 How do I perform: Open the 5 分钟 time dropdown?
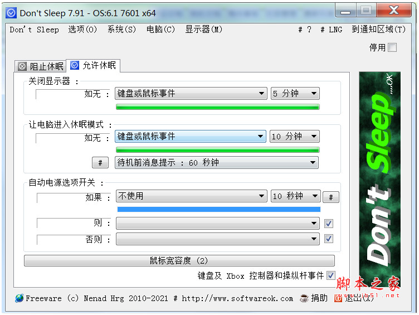(295, 93)
